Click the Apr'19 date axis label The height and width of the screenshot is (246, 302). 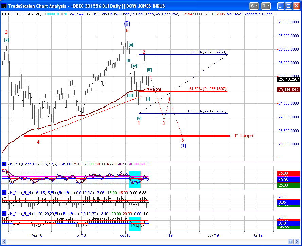pos(214,235)
